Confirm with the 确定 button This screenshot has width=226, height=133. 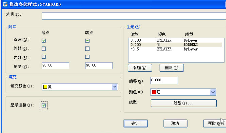click(135, 123)
